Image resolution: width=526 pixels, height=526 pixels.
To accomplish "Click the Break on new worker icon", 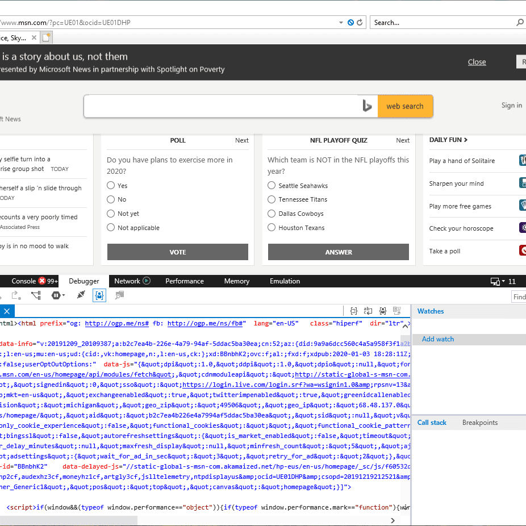I will (36, 295).
